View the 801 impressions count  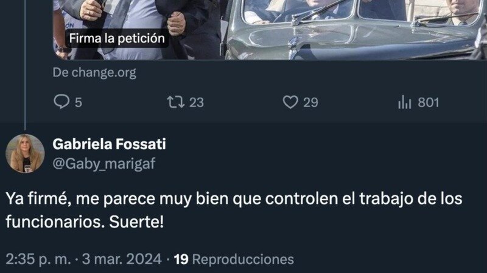click(x=429, y=103)
